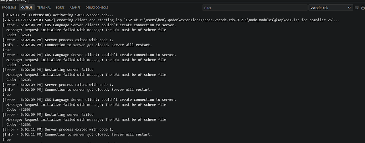Show the PORTS tab
Image resolution: width=365 pixels, height=143 pixels.
click(60, 7)
